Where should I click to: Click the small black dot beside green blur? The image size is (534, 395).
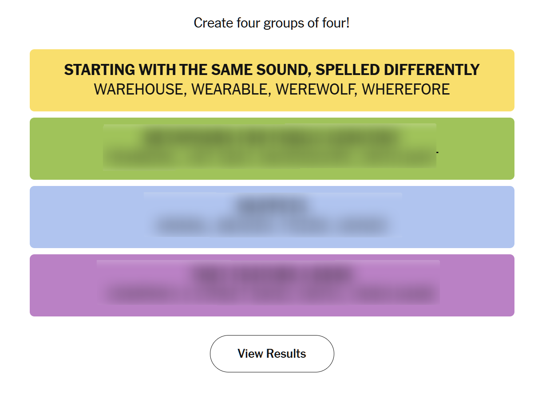pyautogui.click(x=438, y=152)
